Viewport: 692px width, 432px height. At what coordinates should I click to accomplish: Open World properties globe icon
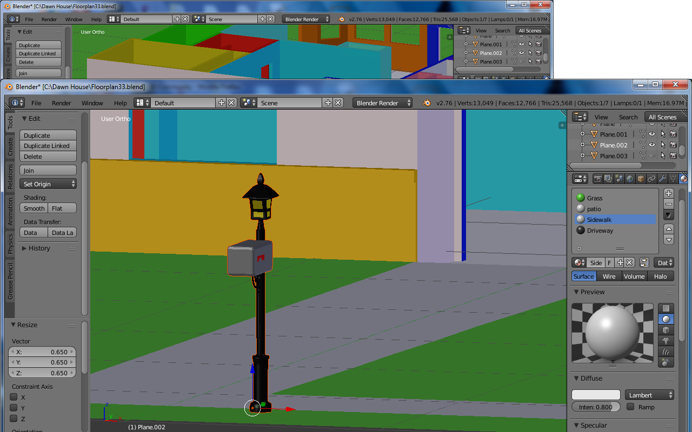[630, 179]
